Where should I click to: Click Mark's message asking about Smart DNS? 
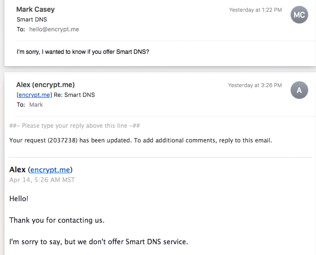pos(83,52)
